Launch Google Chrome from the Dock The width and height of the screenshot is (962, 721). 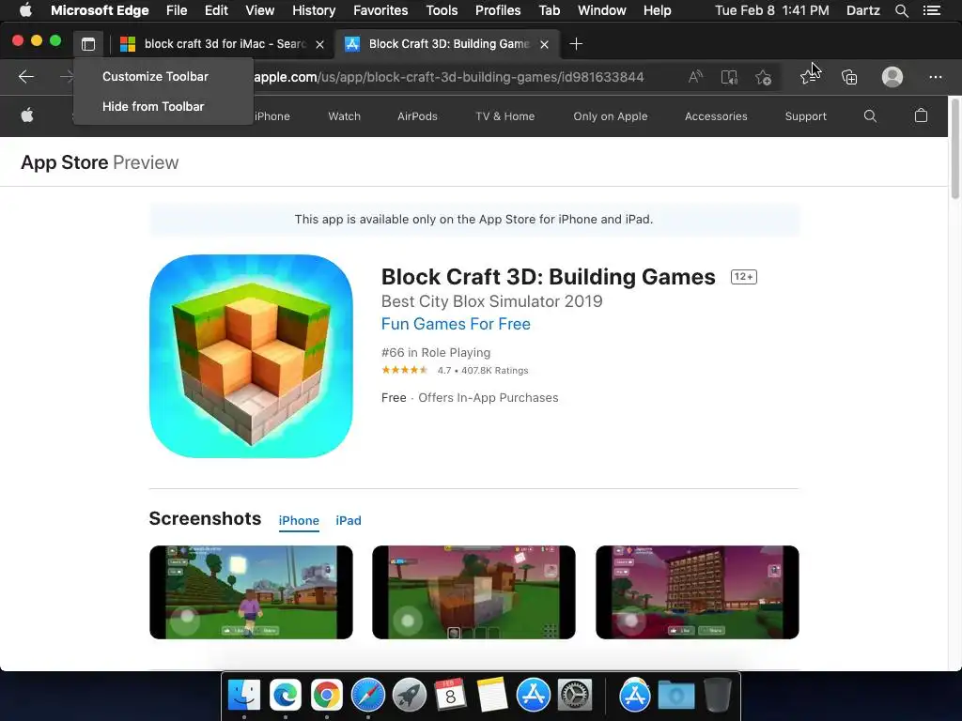pyautogui.click(x=326, y=696)
